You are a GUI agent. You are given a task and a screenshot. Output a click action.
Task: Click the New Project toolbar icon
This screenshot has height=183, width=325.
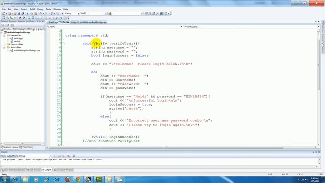(4, 14)
